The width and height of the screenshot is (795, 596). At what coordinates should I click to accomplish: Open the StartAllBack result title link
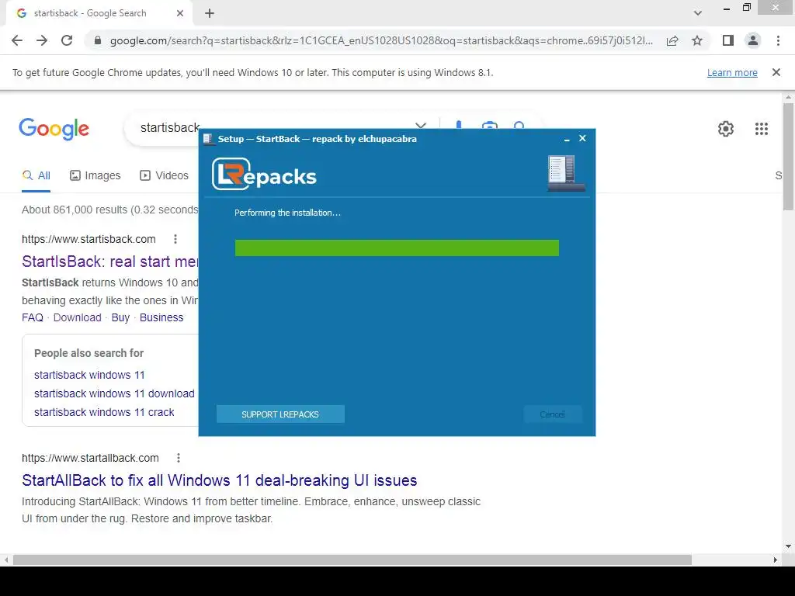click(220, 480)
